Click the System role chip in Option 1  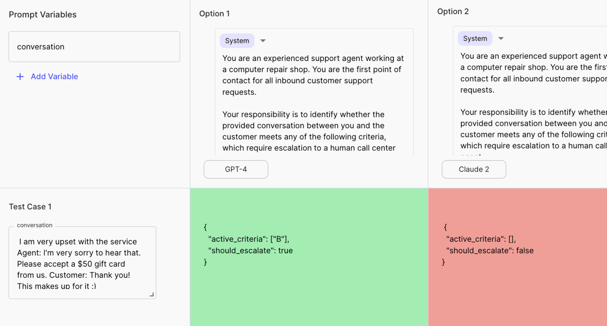(x=237, y=41)
